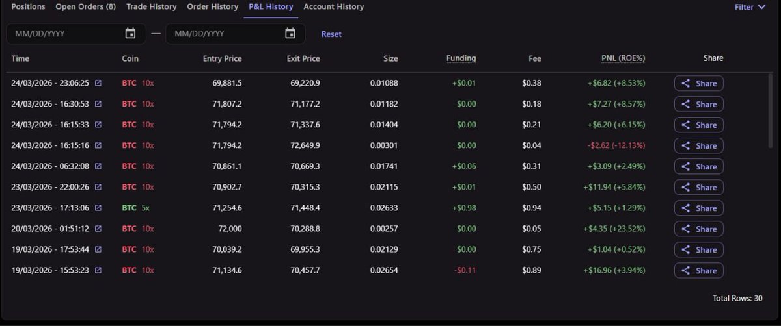Image resolution: width=781 pixels, height=326 pixels.
Task: Click the Exit Price column header
Action: click(303, 58)
